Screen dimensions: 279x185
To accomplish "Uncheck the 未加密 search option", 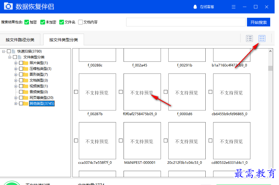I will (43, 22).
